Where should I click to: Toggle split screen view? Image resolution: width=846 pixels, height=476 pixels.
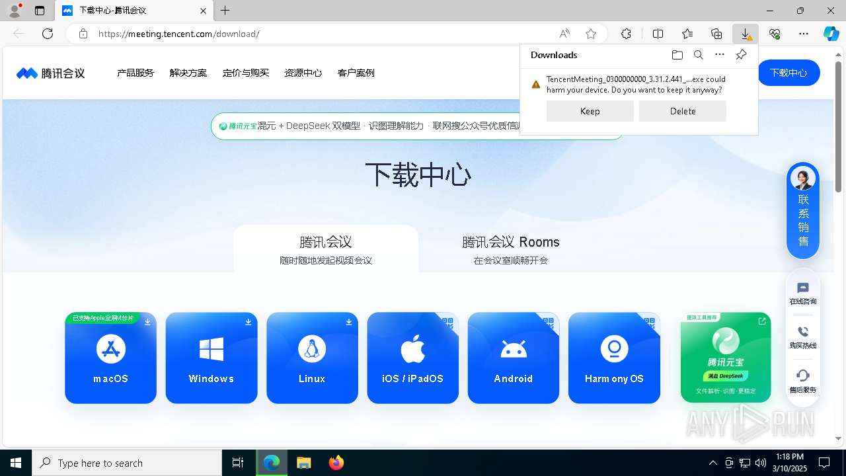tap(658, 34)
